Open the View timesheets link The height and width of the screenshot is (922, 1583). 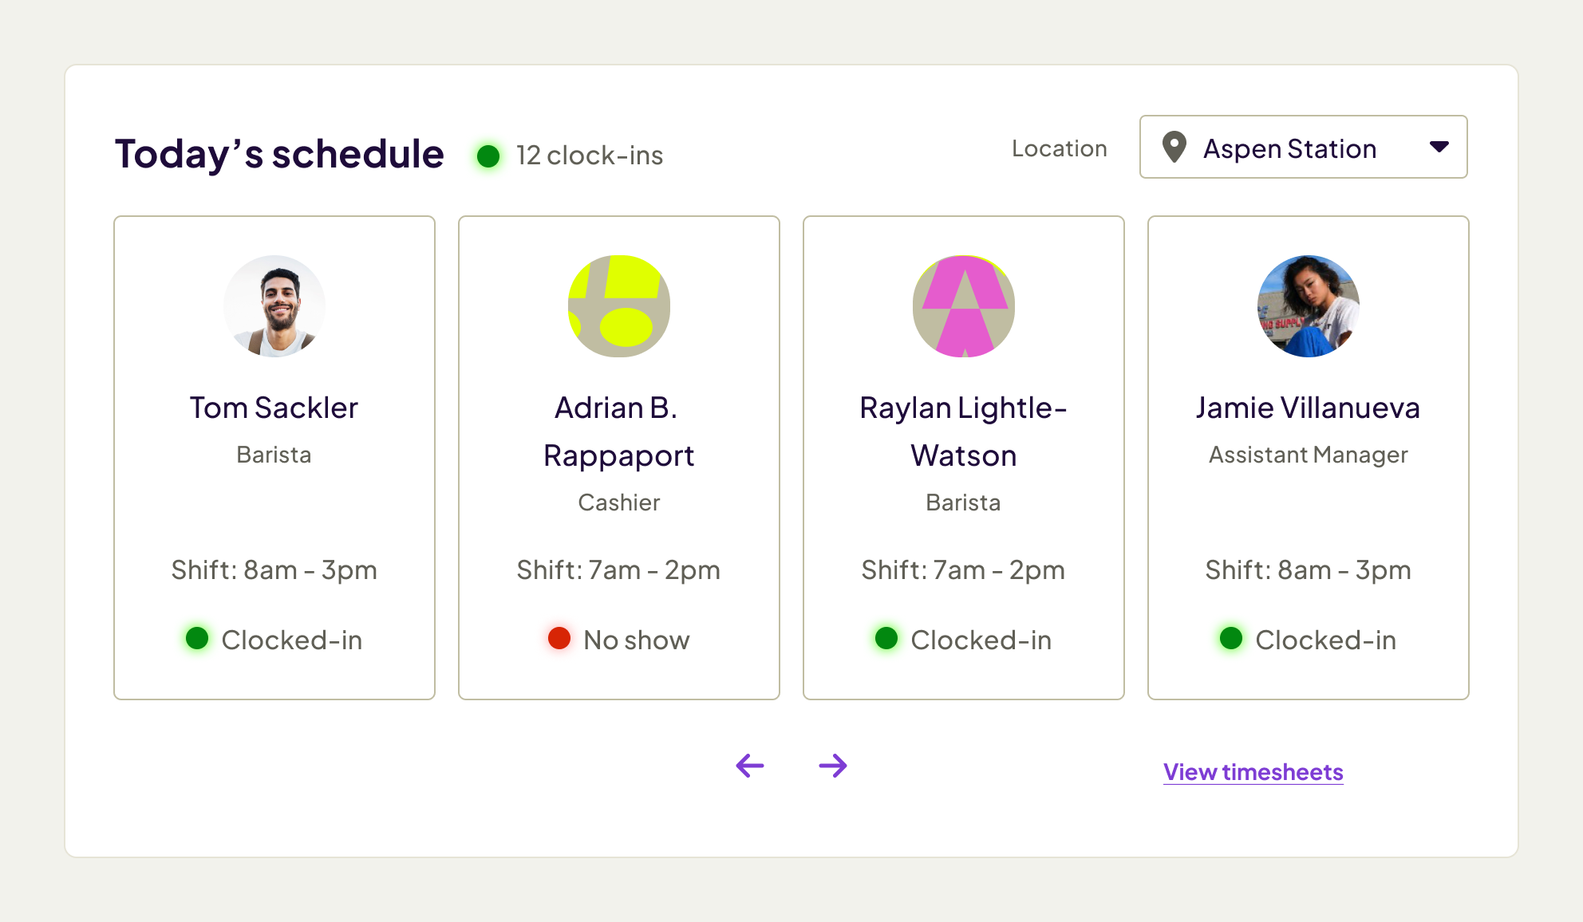click(1253, 772)
